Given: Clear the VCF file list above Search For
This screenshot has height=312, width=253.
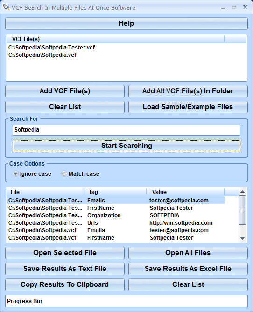Looking at the screenshot, I should (x=65, y=107).
